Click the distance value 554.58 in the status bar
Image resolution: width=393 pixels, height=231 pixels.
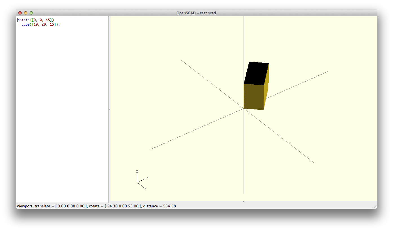(167, 206)
